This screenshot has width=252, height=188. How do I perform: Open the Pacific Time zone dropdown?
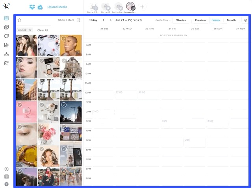pyautogui.click(x=163, y=20)
